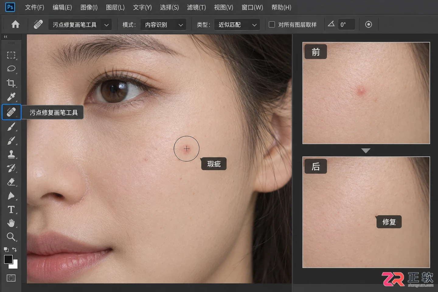Select the Rectangular Marquee tool
The image size is (438, 292).
pyautogui.click(x=11, y=55)
